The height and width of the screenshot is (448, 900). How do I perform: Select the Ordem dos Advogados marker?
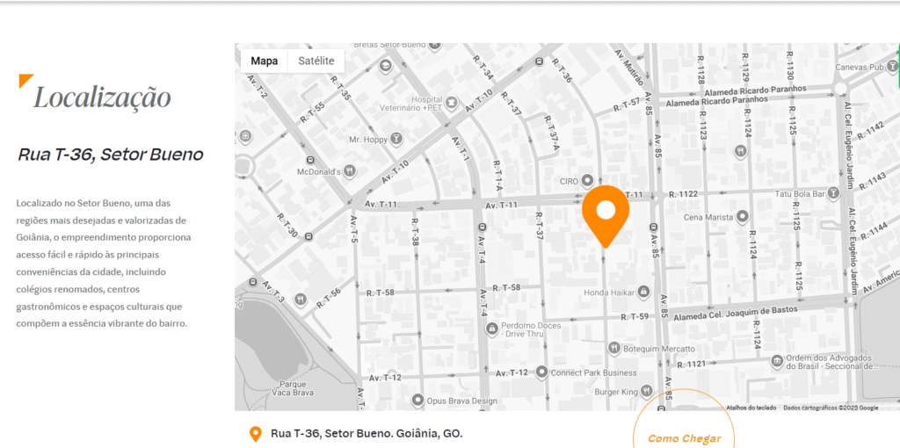[777, 361]
